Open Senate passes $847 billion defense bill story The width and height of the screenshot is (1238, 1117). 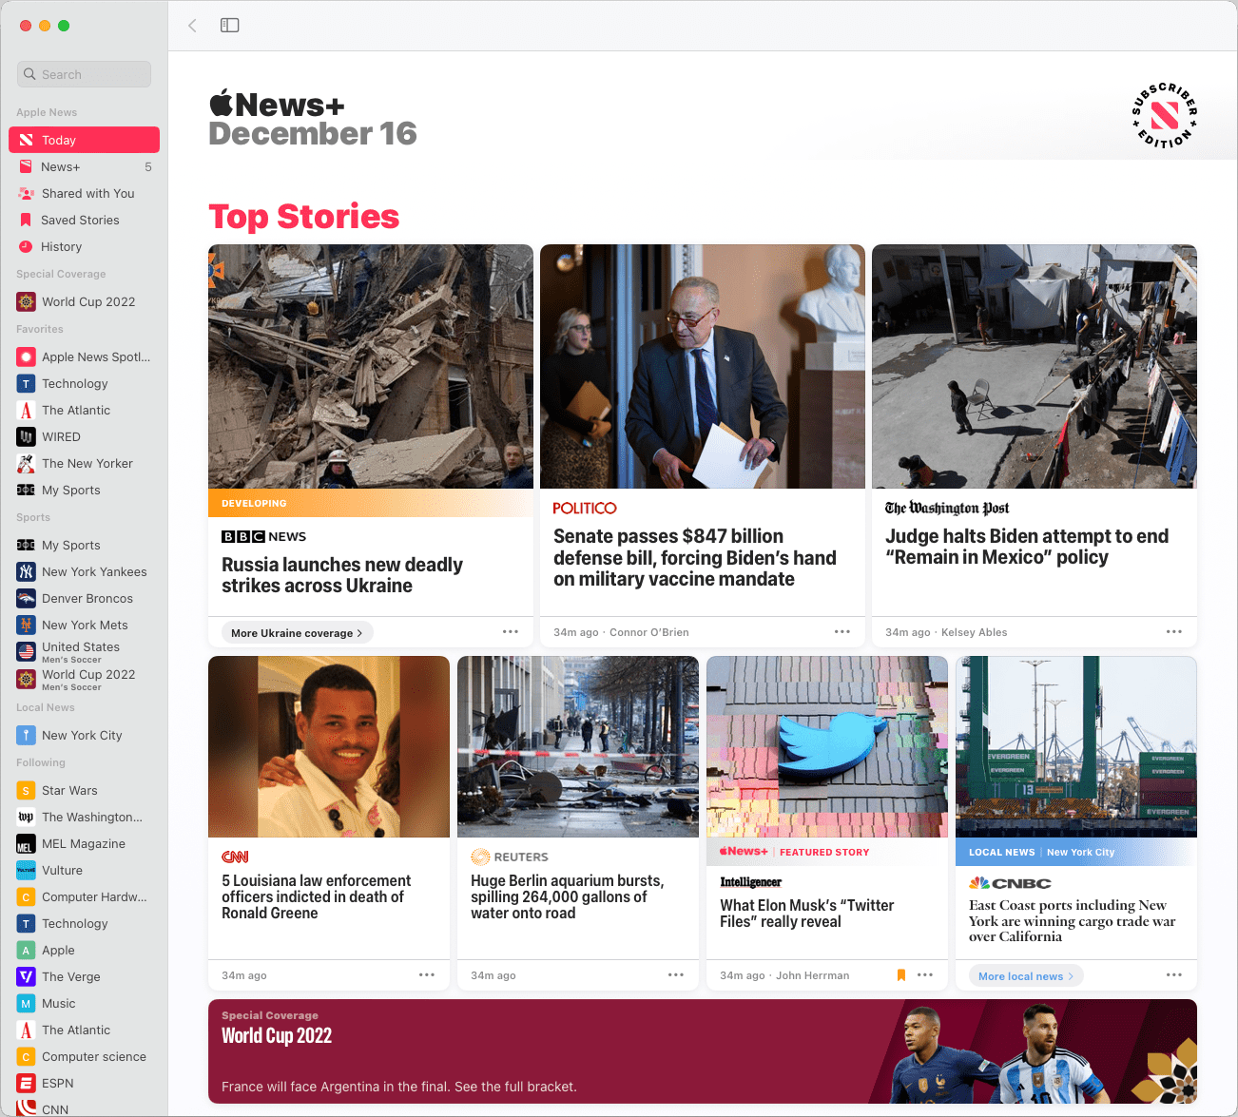tap(695, 558)
